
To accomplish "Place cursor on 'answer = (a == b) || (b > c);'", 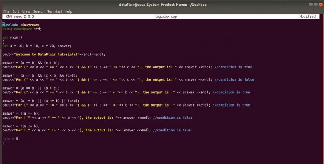I will 31,88.
